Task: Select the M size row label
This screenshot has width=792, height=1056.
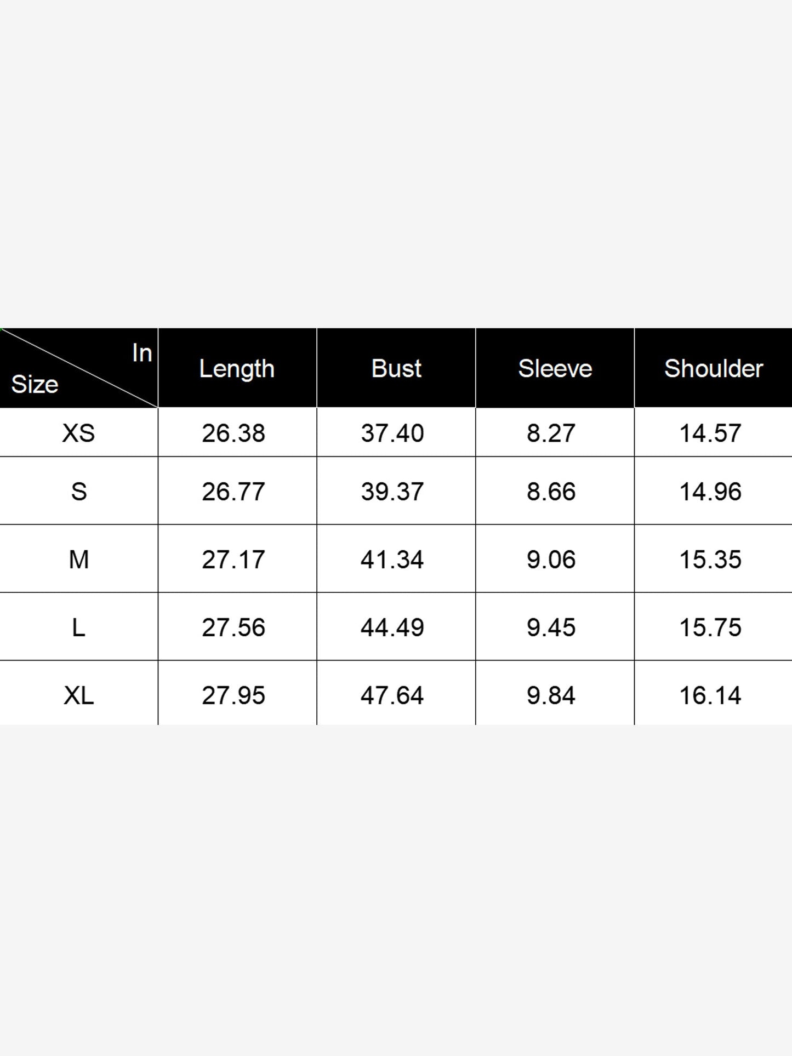Action: coord(78,559)
